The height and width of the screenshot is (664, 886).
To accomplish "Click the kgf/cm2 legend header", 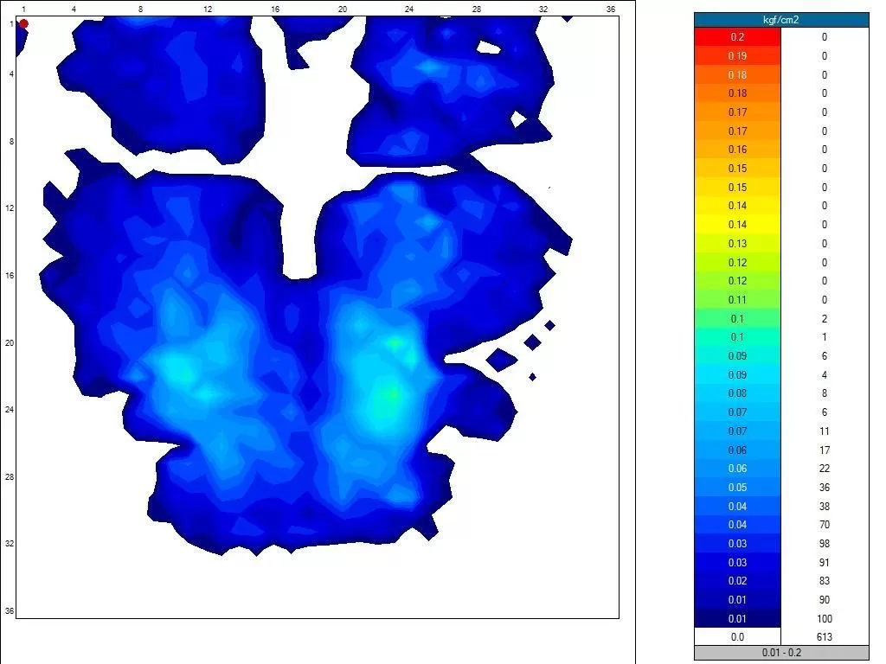I will 780,19.
